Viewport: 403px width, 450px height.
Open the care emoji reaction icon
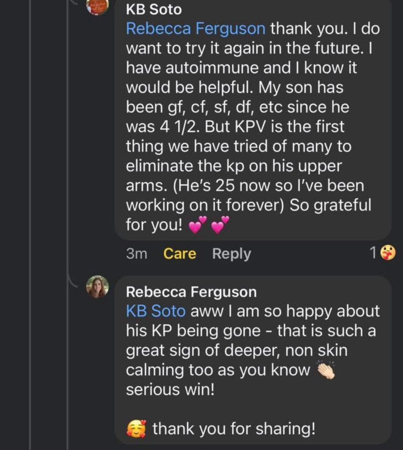388,253
